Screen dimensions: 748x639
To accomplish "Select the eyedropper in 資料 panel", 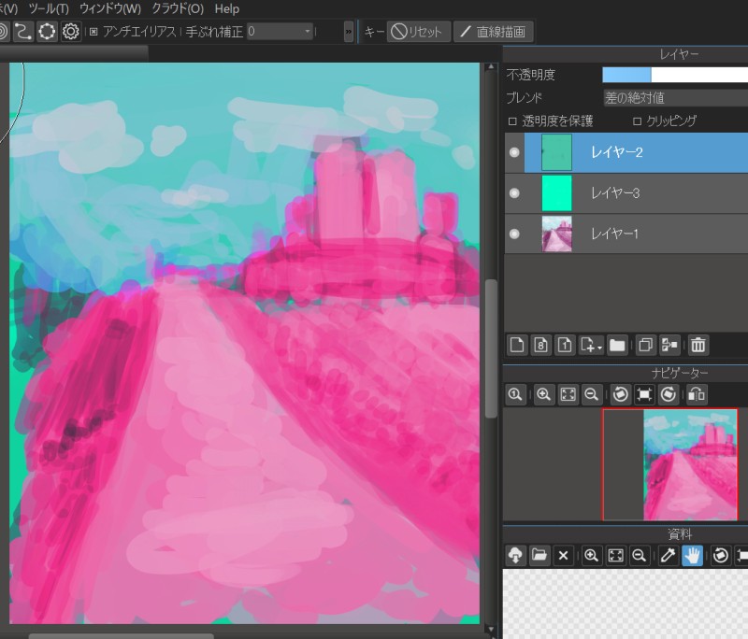I will tap(668, 556).
